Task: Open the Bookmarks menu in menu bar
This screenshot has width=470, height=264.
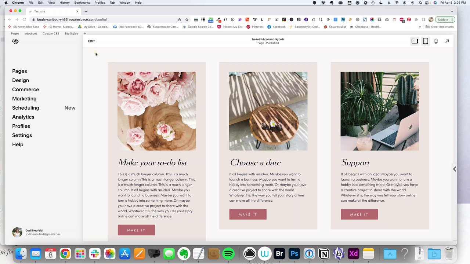Action: click(x=82, y=3)
